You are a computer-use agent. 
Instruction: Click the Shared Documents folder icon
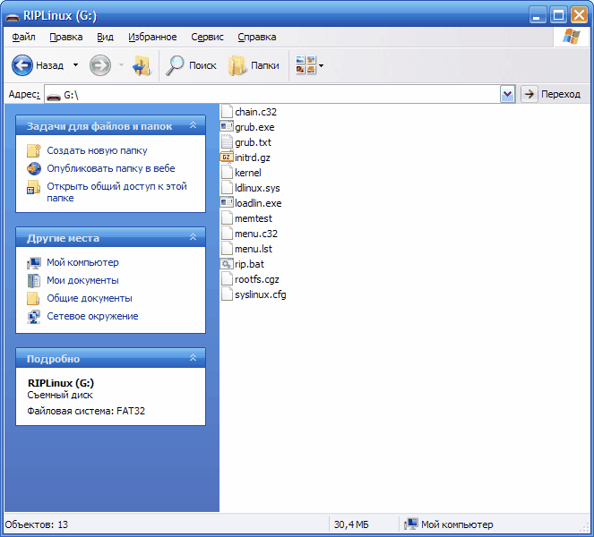(x=34, y=298)
